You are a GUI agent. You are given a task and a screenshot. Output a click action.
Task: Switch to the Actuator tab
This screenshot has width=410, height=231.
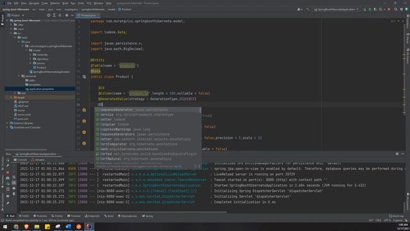pyautogui.click(x=38, y=160)
